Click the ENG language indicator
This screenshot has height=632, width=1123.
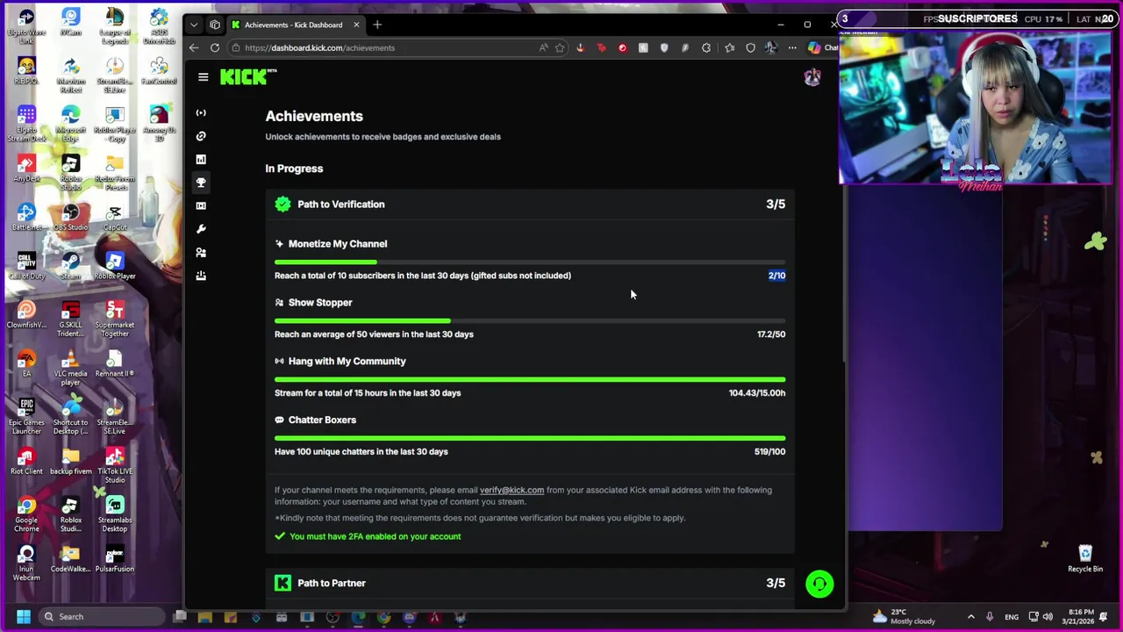[1012, 616]
